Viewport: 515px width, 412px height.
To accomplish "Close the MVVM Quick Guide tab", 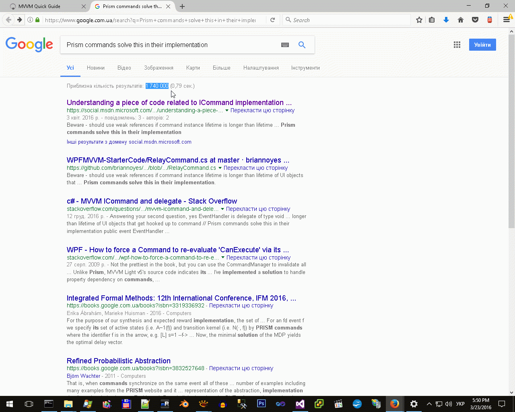I will click(x=84, y=6).
